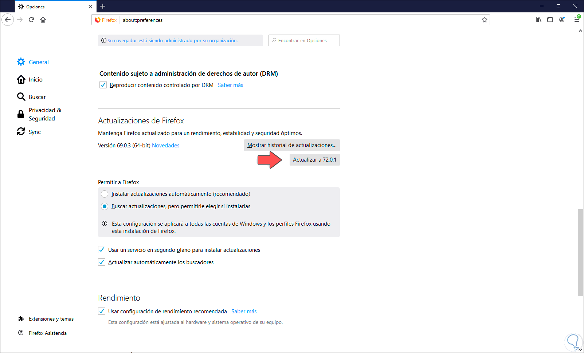The height and width of the screenshot is (353, 584).
Task: Go back with the back arrow button
Action: tap(8, 20)
